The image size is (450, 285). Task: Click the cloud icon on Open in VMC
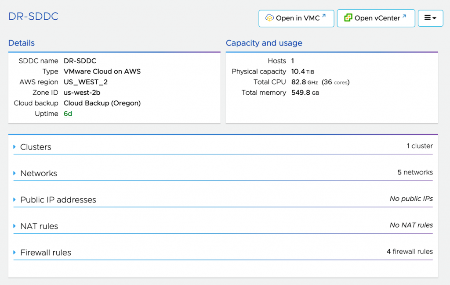[x=269, y=18]
